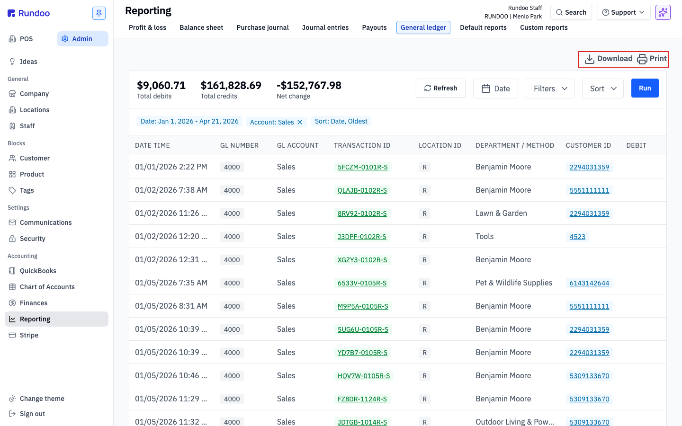Open the Support dropdown
Image resolution: width=682 pixels, height=426 pixels.
pyautogui.click(x=624, y=12)
